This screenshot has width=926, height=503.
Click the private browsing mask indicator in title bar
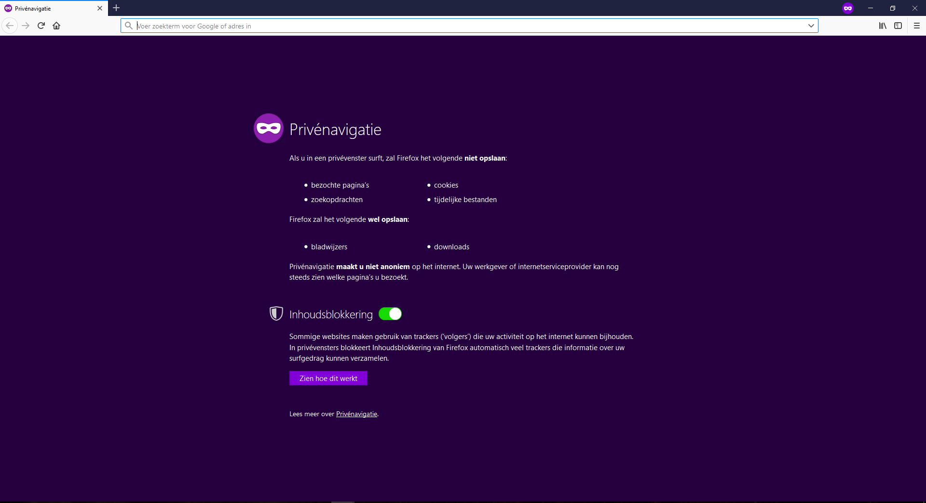pos(848,8)
